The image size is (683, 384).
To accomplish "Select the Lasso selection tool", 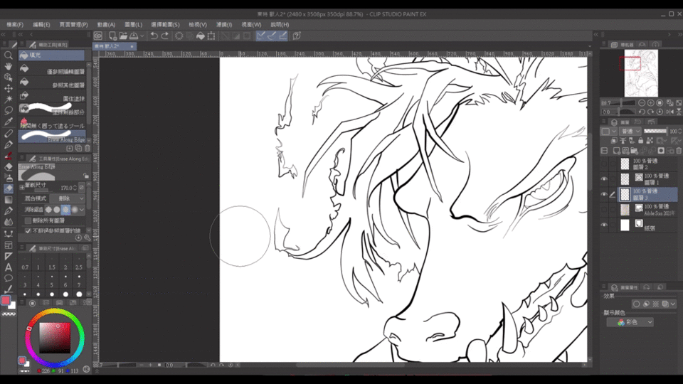I will click(x=9, y=110).
